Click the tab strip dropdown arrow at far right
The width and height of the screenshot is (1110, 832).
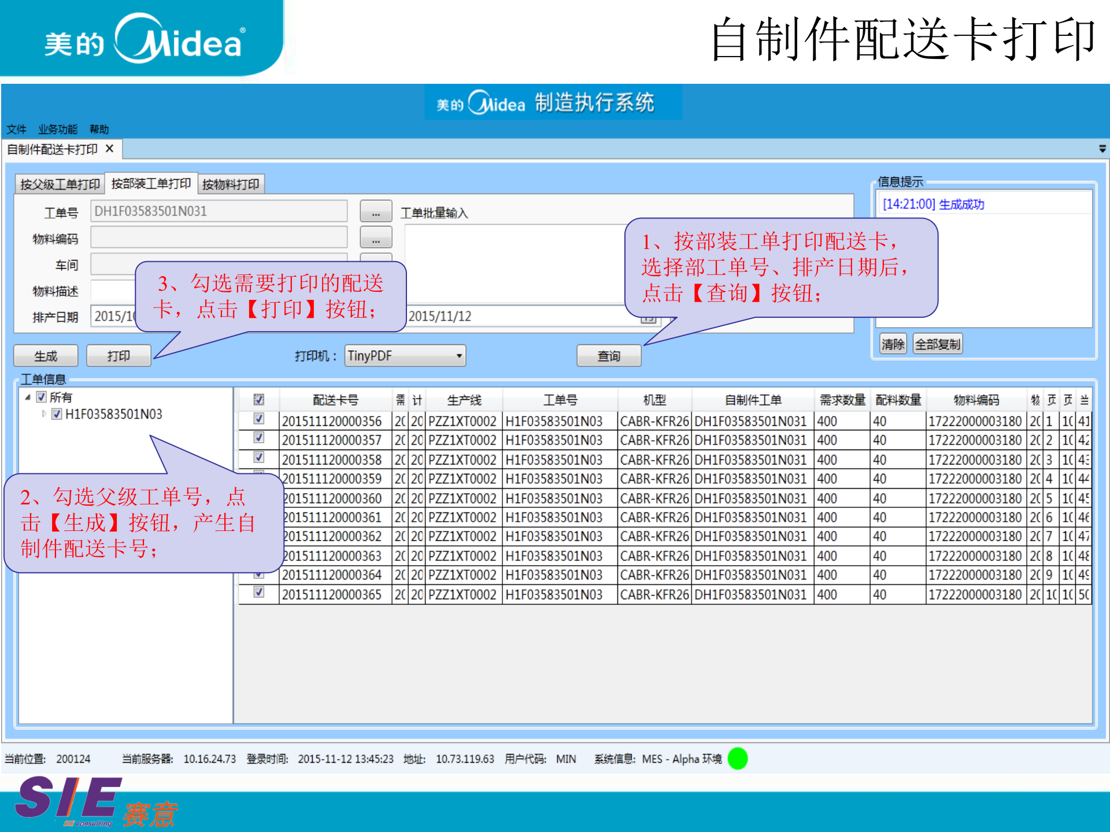pos(1102,149)
